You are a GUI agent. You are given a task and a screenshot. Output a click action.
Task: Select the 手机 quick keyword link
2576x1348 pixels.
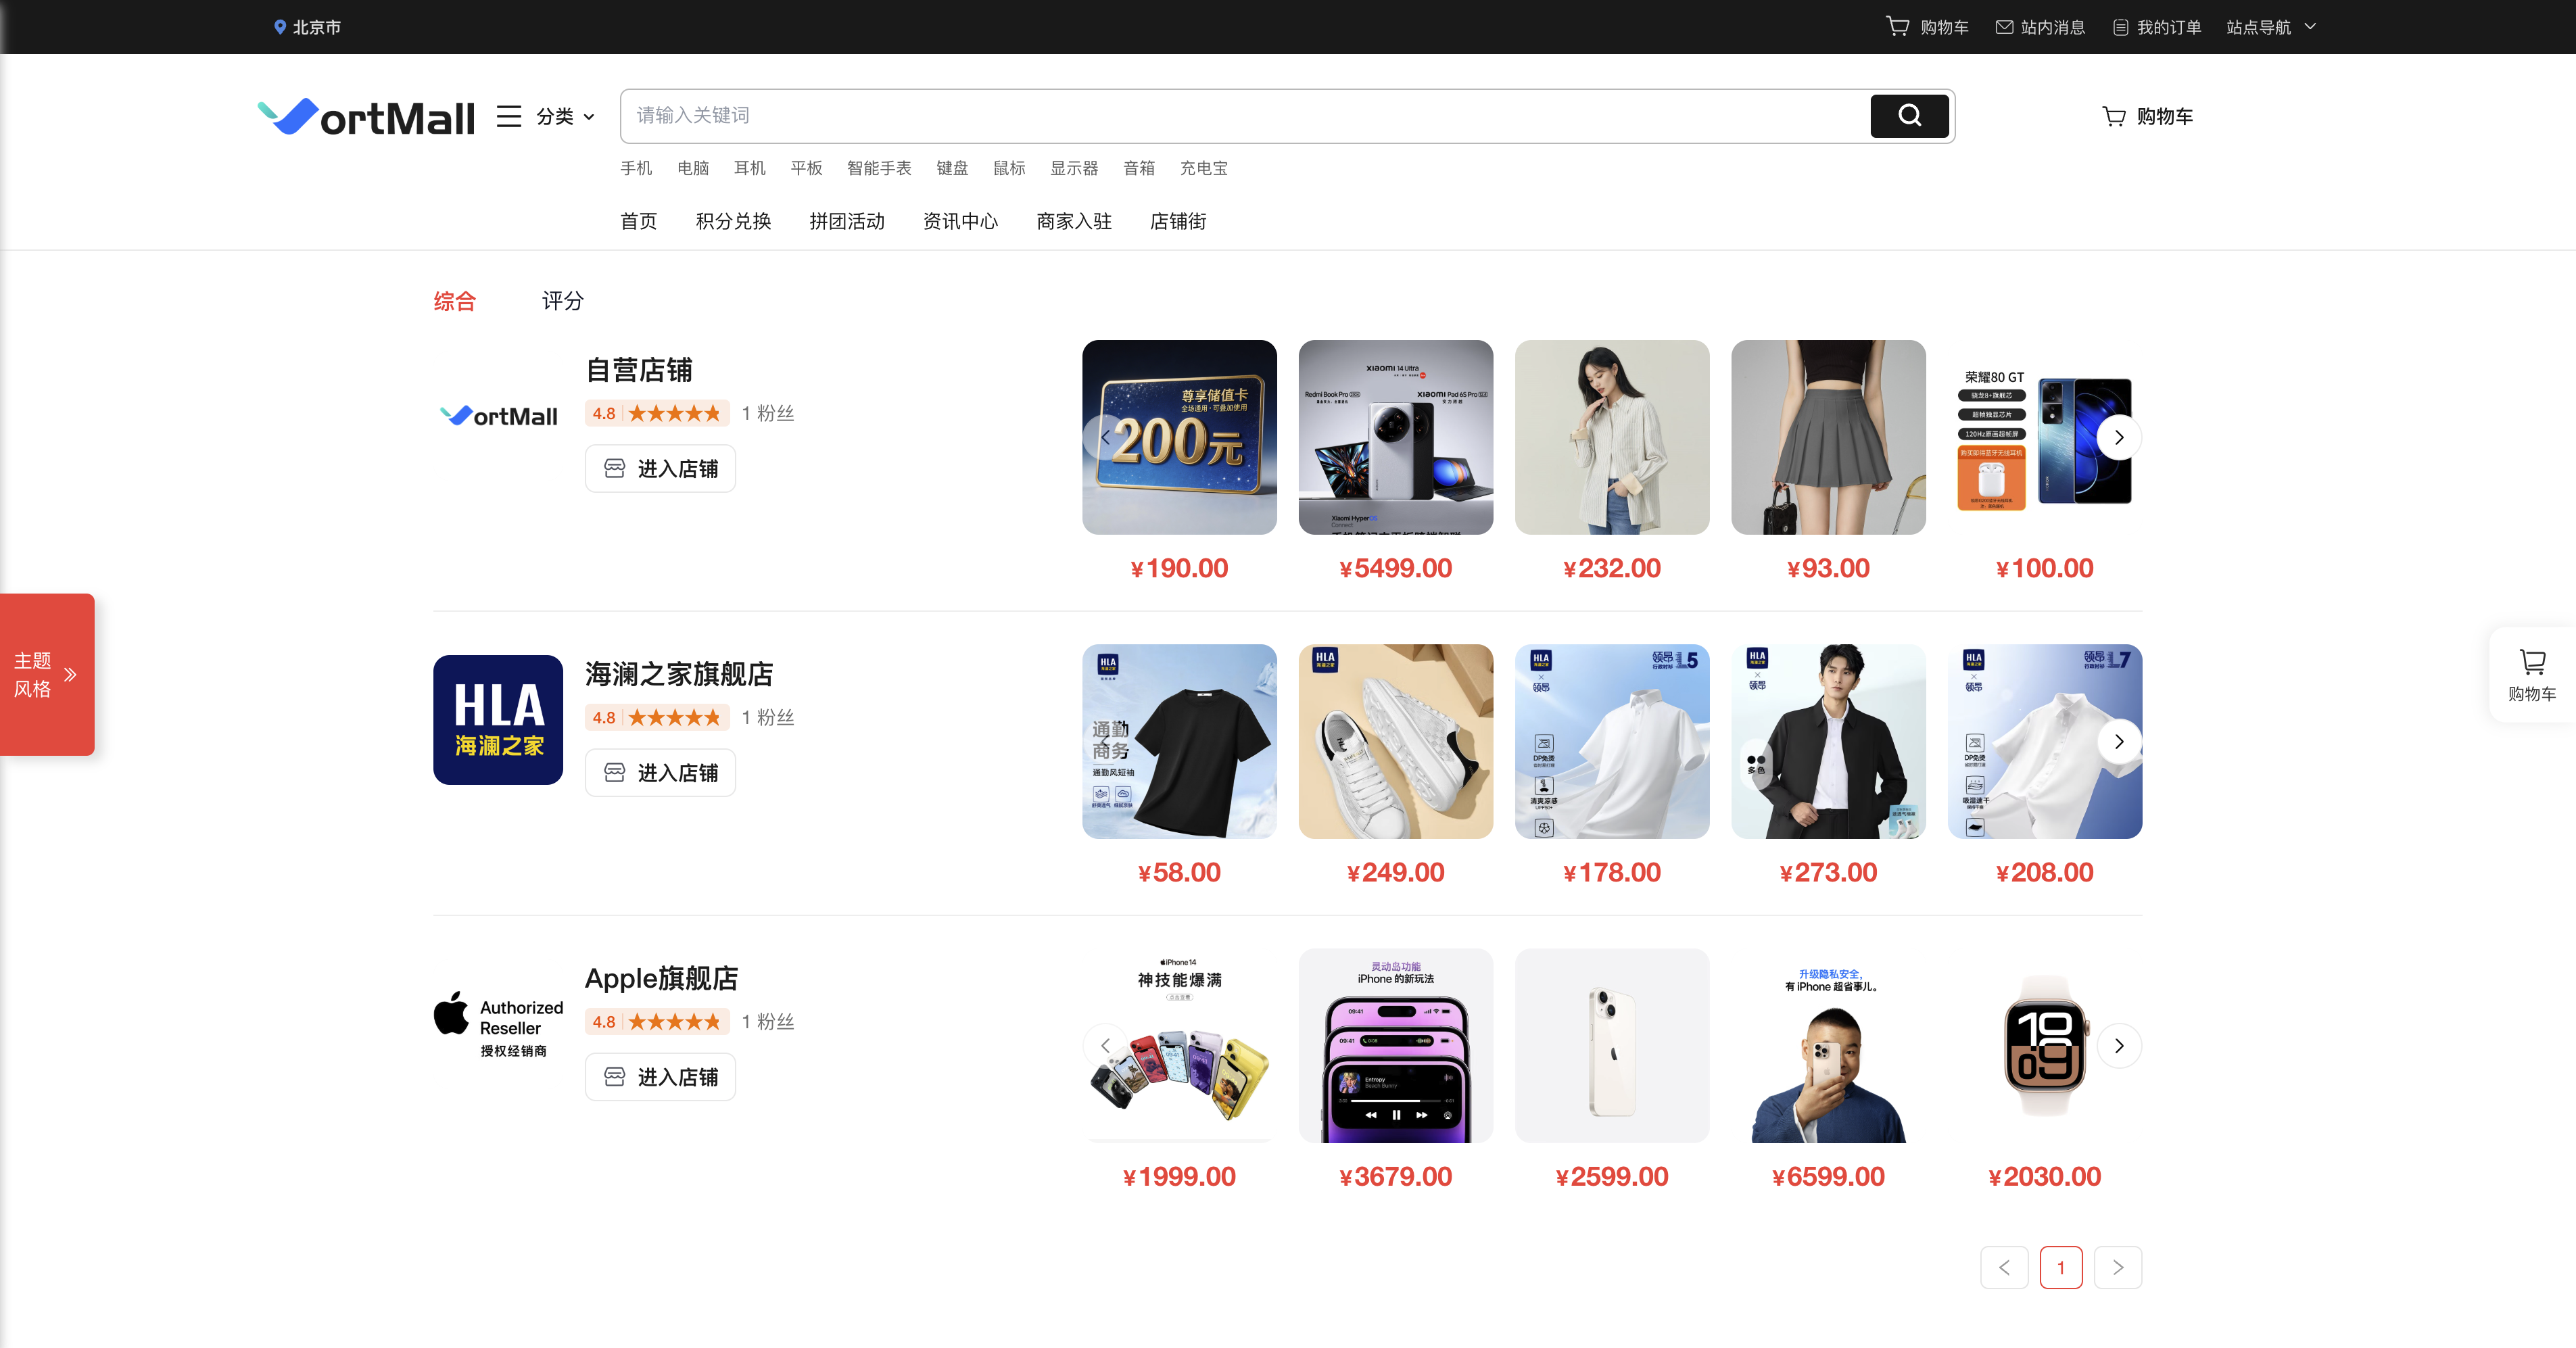click(636, 168)
